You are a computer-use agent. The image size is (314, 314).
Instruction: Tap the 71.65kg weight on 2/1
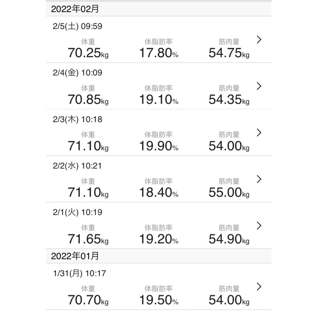[88, 239]
